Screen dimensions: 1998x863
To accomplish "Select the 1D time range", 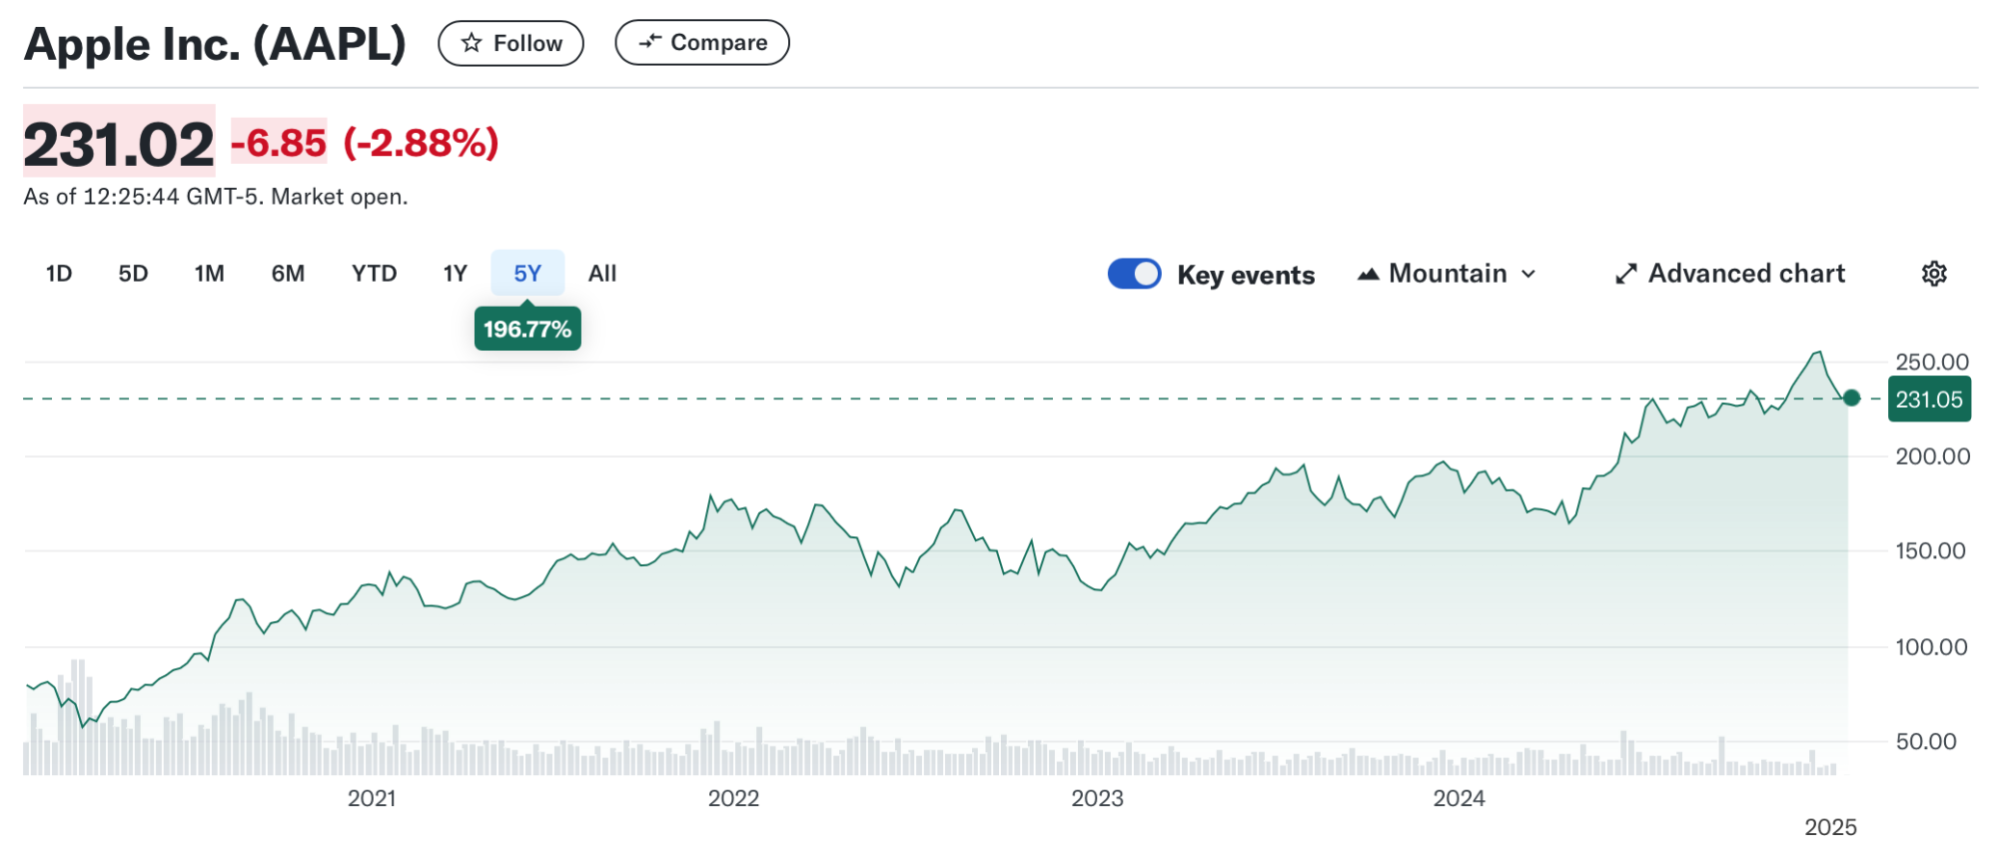I will [x=59, y=274].
